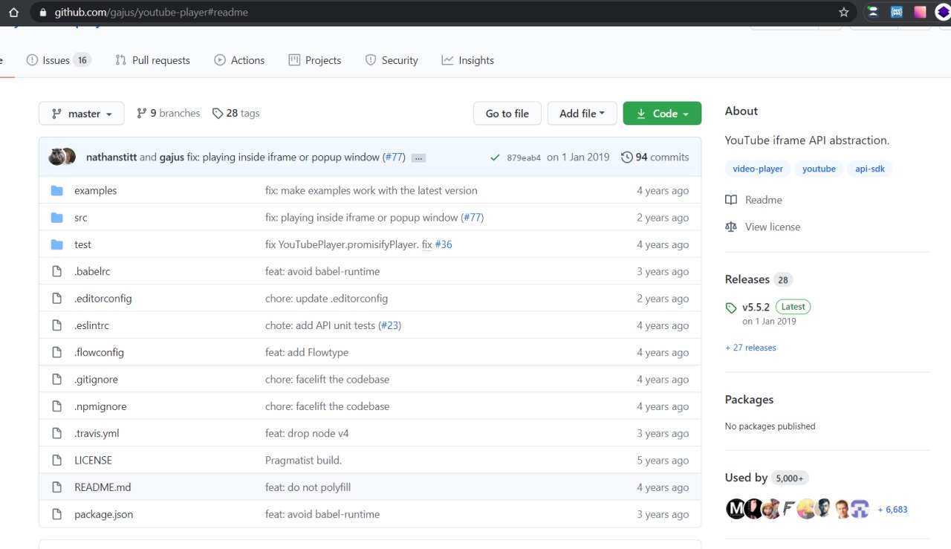Click the site lock icon in address bar
The height and width of the screenshot is (549, 951).
click(42, 13)
